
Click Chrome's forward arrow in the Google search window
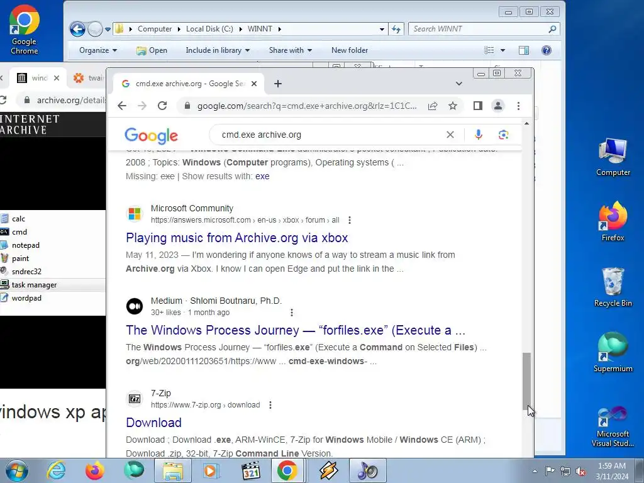[142, 106]
